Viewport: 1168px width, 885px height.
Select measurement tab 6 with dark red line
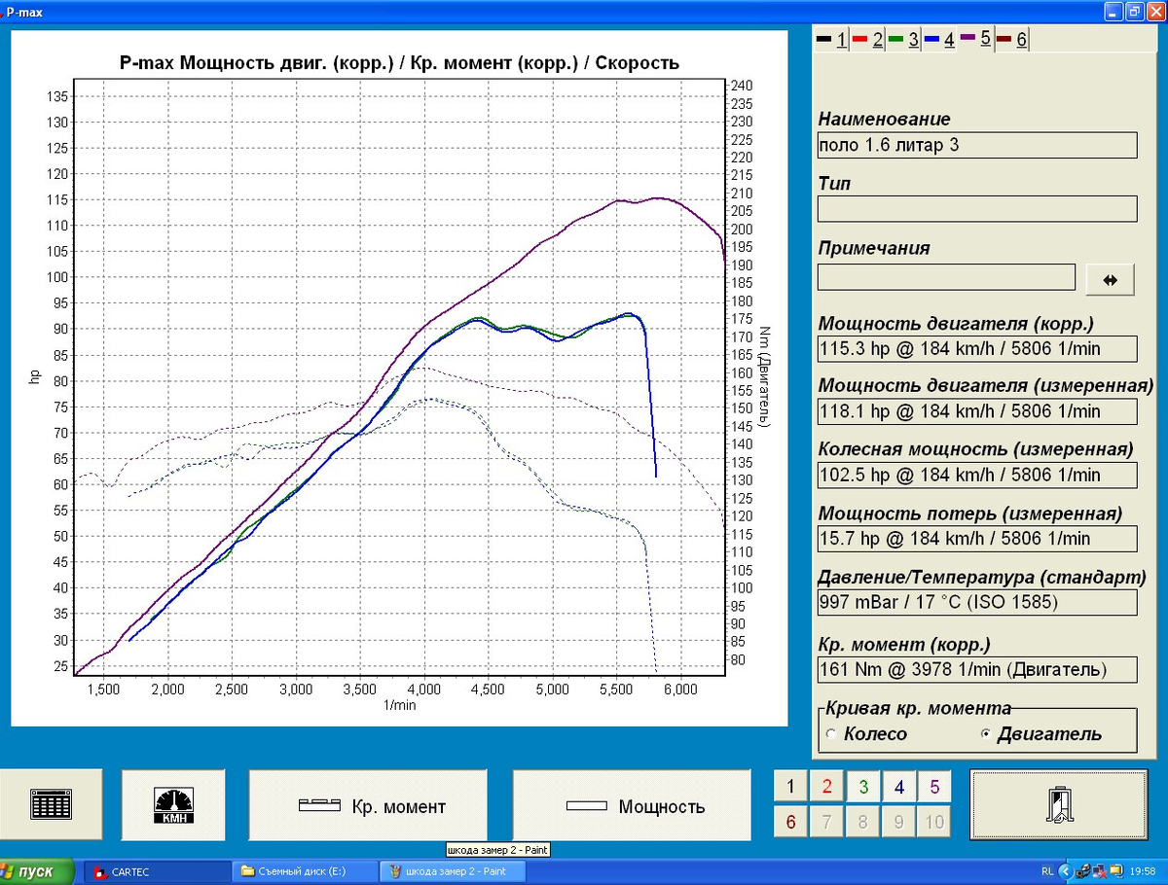[x=1011, y=40]
